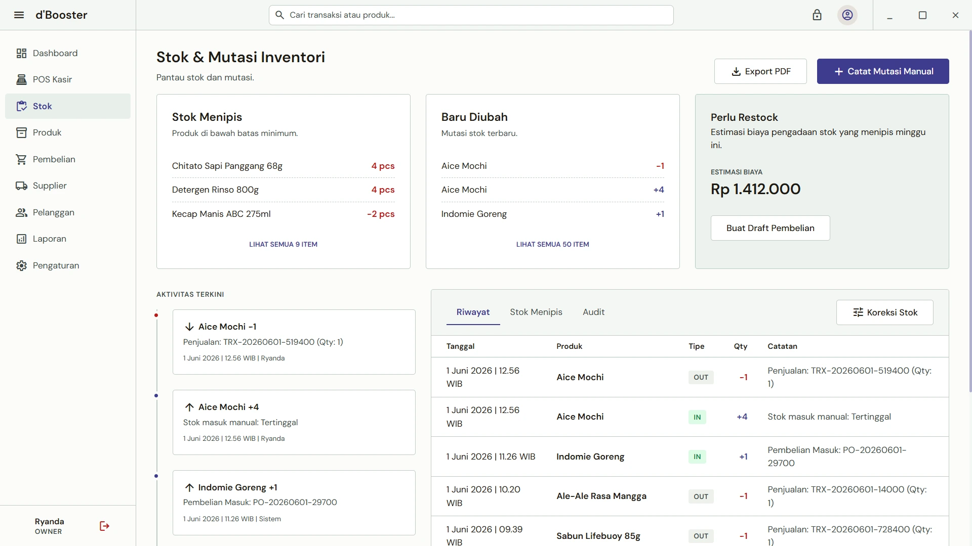Image resolution: width=972 pixels, height=546 pixels.
Task: Click the Koreksi Stok button
Action: click(884, 312)
